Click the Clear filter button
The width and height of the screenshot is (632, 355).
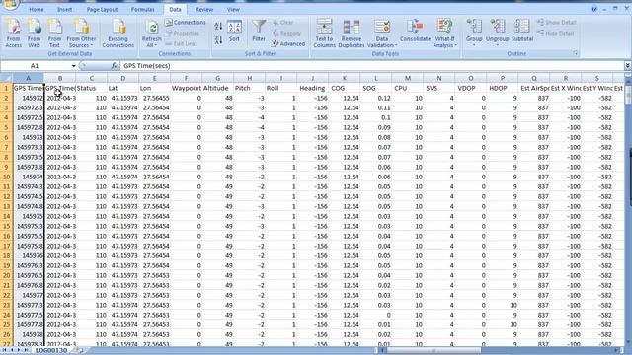[x=283, y=22]
